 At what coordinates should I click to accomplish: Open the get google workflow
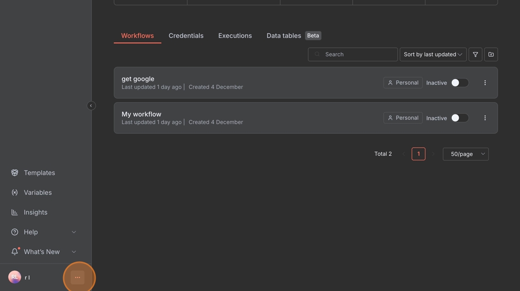(138, 79)
